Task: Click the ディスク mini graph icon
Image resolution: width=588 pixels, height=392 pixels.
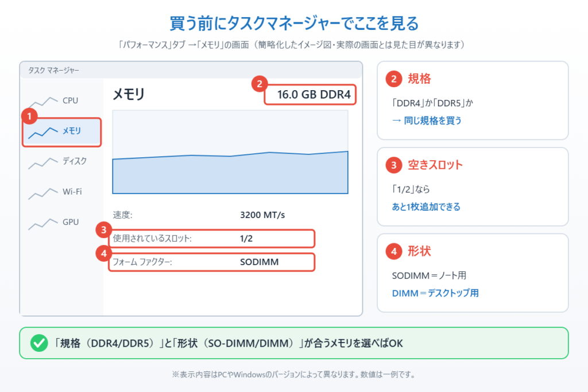Action: [42, 162]
